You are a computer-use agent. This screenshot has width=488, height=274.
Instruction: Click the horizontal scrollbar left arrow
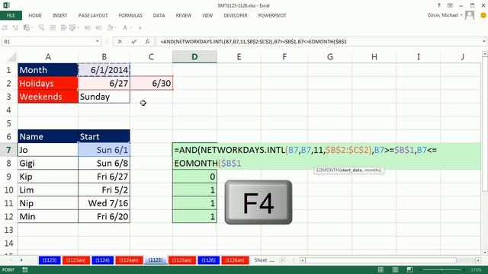pyautogui.click(x=302, y=260)
